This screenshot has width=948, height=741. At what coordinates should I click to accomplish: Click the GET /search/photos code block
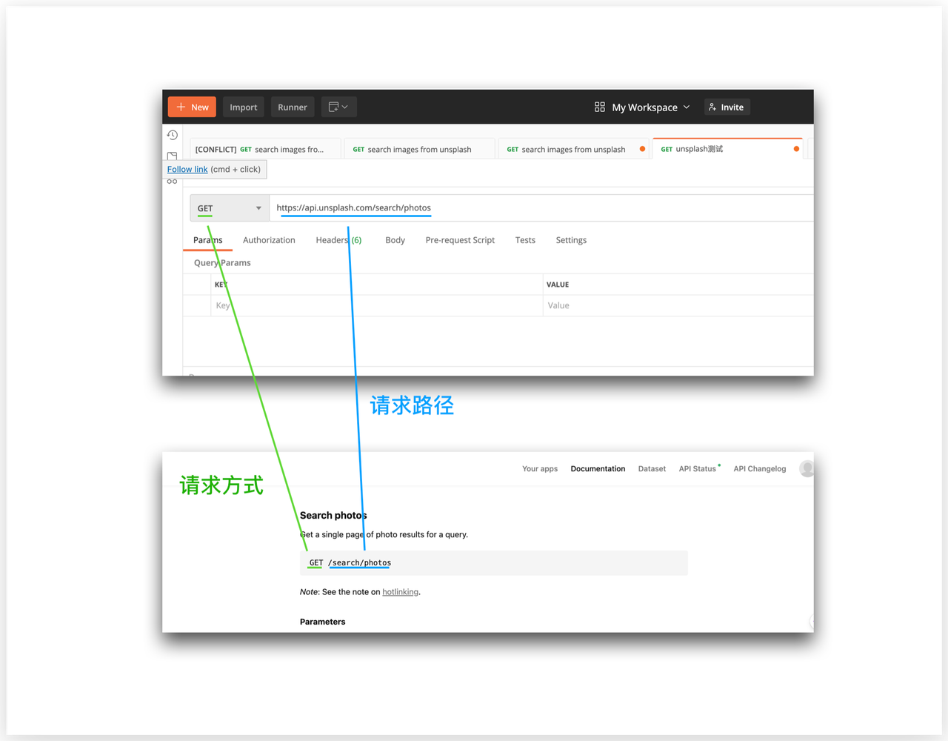494,563
